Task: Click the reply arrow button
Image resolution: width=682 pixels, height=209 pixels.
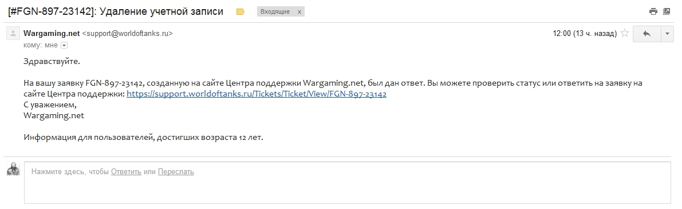Action: coord(646,34)
